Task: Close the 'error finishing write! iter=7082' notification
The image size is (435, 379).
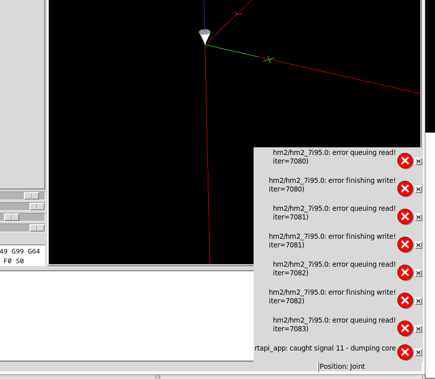Action: click(x=419, y=301)
